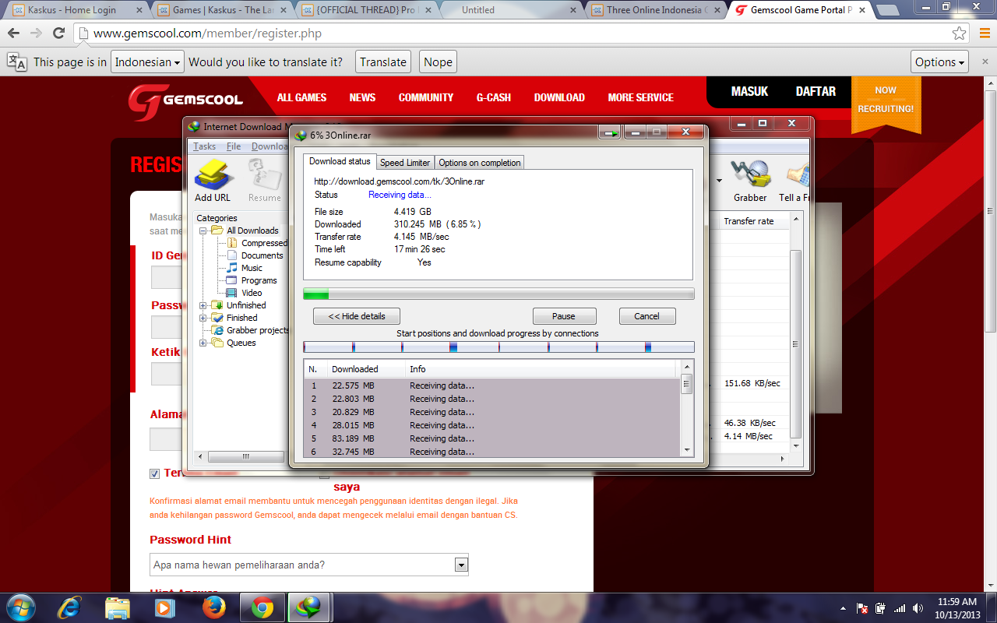Screen dimensions: 997x623
Task: Switch to the Untitled browser tab
Action: (511, 10)
